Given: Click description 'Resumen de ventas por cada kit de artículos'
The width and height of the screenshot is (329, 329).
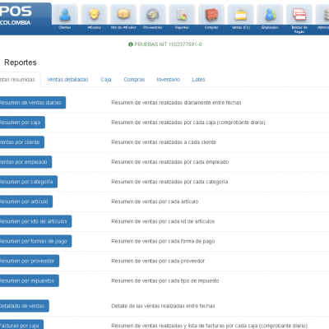Looking at the screenshot, I should (163, 221).
